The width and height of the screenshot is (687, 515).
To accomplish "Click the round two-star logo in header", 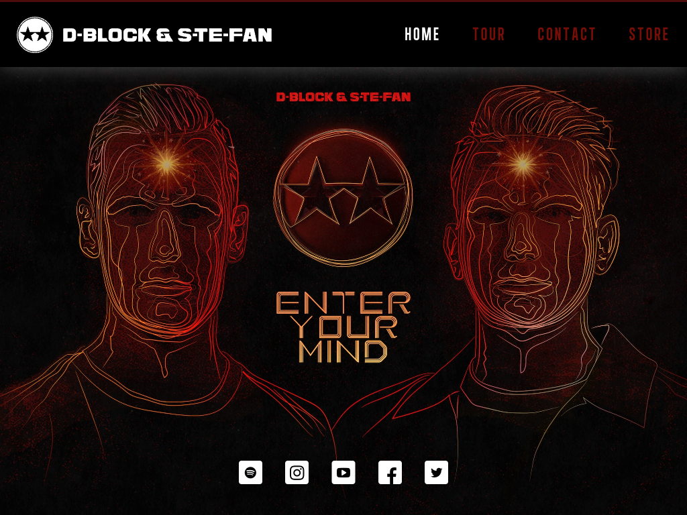I will click(x=35, y=35).
